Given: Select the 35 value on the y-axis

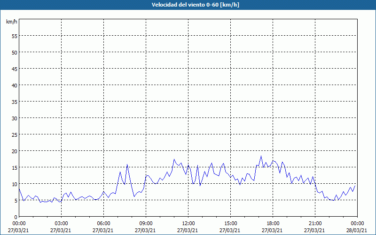Looking at the screenshot, I should click(15, 102).
